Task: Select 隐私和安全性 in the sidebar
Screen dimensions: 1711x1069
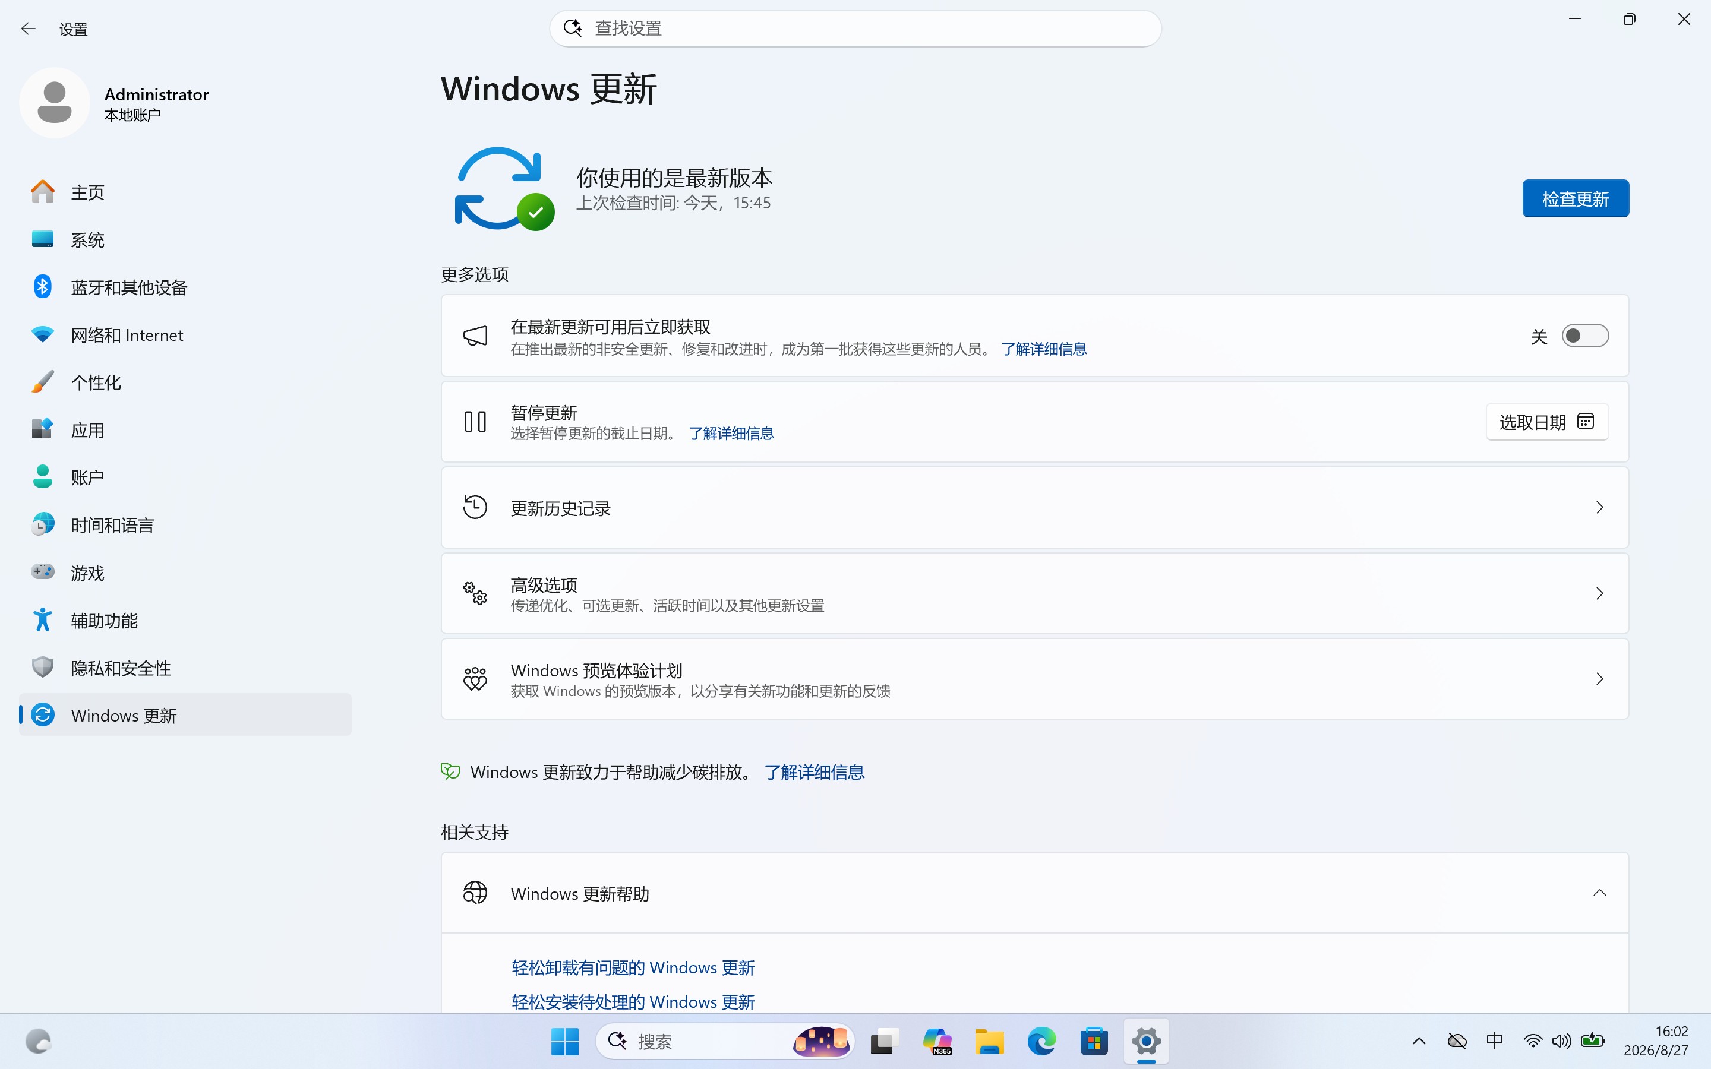Action: (x=185, y=668)
